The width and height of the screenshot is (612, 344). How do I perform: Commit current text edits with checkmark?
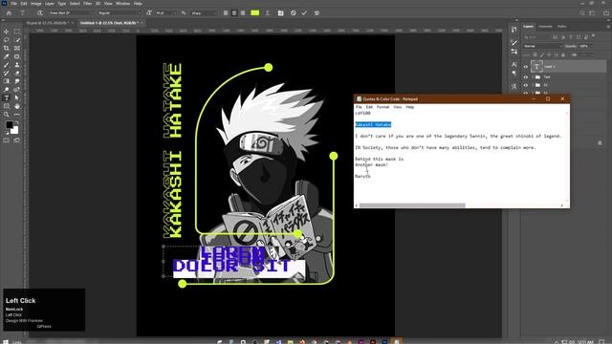click(x=304, y=12)
